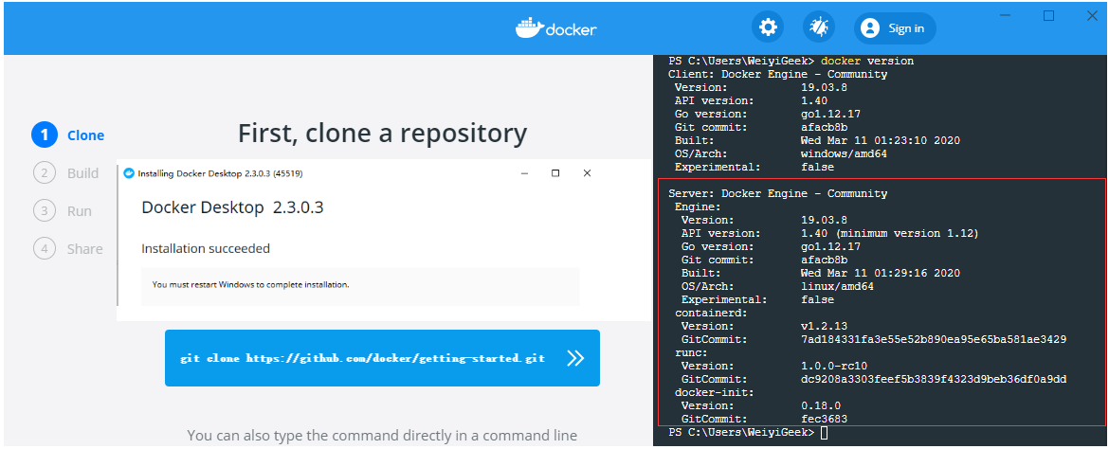Minimize the main Docker window
The width and height of the screenshot is (1109, 449).
1005,15
